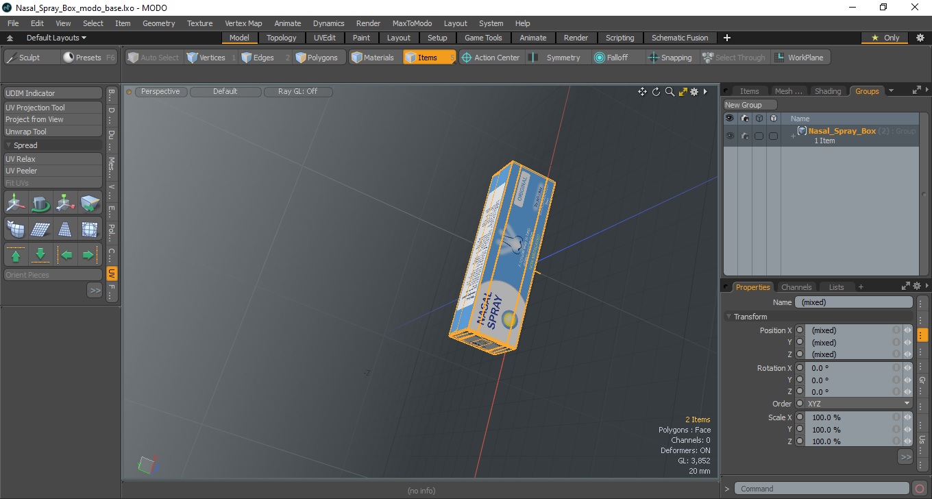Toggle visibility of Nasal_Spray_Box group

[x=730, y=136]
